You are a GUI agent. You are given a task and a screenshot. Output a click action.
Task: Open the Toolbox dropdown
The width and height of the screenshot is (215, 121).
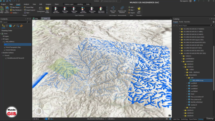click(18, 13)
